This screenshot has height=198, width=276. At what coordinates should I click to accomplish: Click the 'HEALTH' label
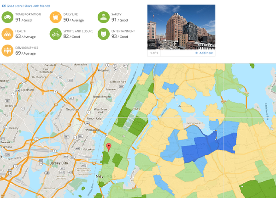click(21, 31)
